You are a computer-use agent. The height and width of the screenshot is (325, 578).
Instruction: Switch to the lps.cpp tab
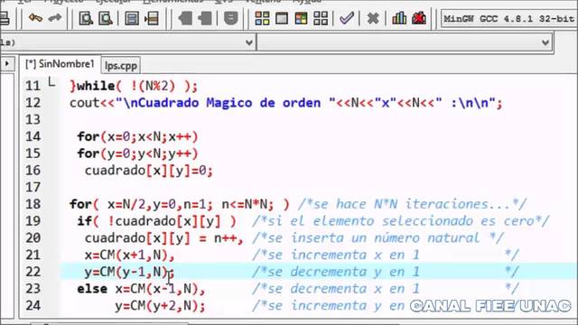121,66
